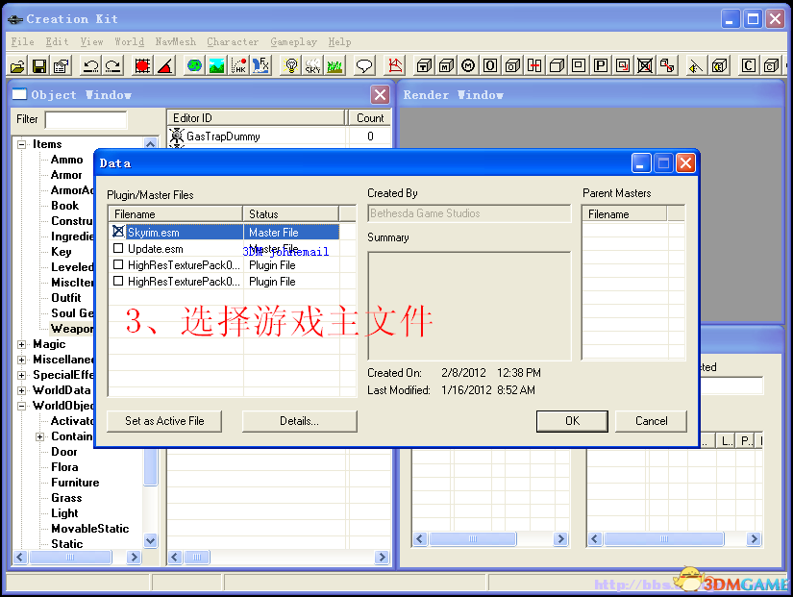Click the Status column header
This screenshot has height=597, width=793.
[291, 214]
